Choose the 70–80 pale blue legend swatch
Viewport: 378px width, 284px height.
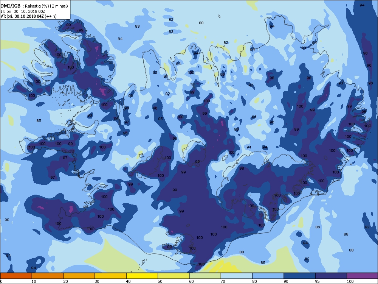point(237,276)
